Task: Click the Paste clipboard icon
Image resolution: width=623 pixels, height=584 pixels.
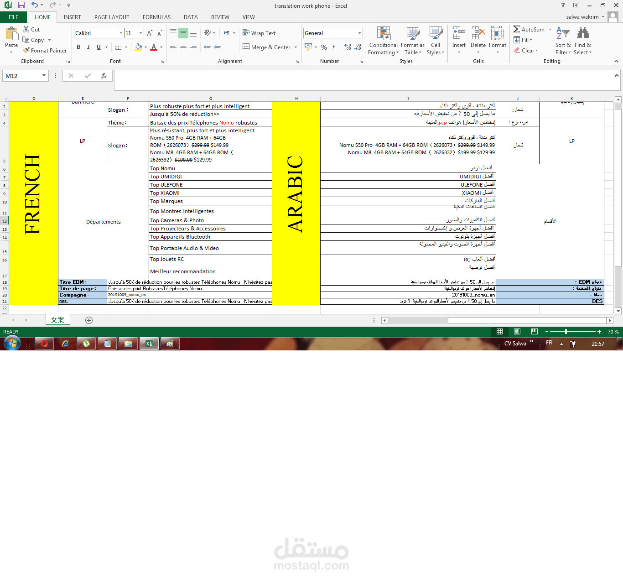Action: pyautogui.click(x=11, y=33)
